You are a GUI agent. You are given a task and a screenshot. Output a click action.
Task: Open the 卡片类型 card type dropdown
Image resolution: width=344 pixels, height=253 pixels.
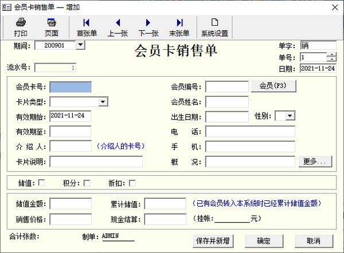[103, 102]
